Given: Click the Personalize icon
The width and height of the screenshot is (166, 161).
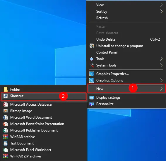Looking at the screenshot, I should click(x=92, y=104).
